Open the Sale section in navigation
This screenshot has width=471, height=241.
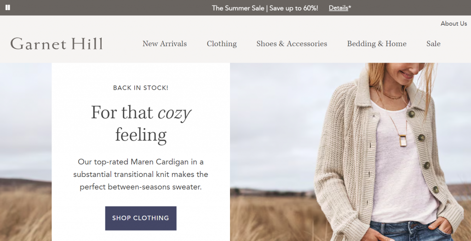433,44
